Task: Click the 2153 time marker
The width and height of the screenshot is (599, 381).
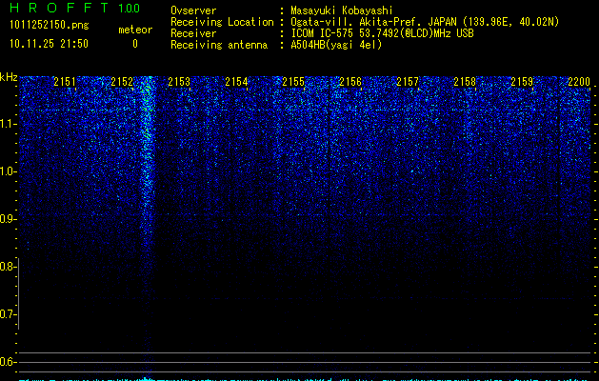Action: [179, 82]
